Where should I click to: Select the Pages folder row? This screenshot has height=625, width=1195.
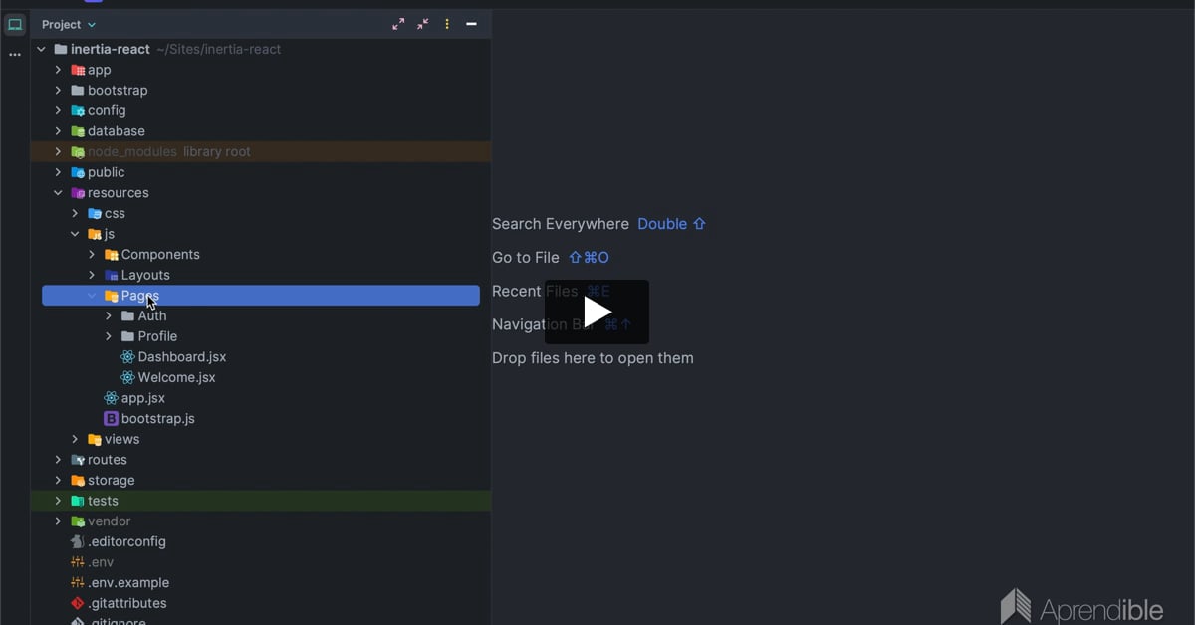[261, 296]
